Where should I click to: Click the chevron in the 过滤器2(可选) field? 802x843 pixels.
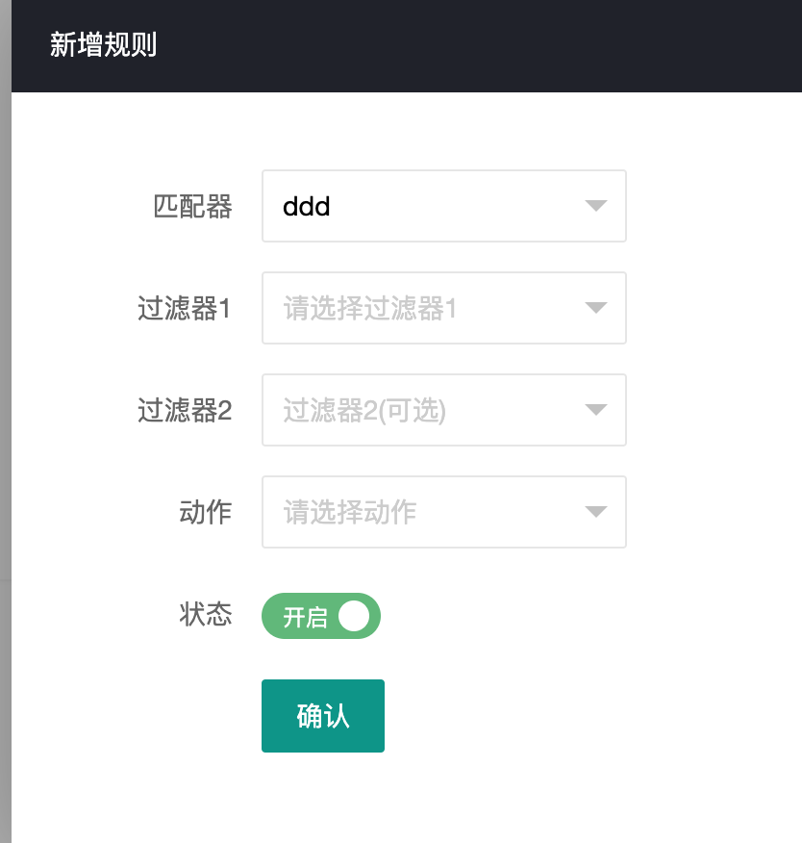point(595,409)
